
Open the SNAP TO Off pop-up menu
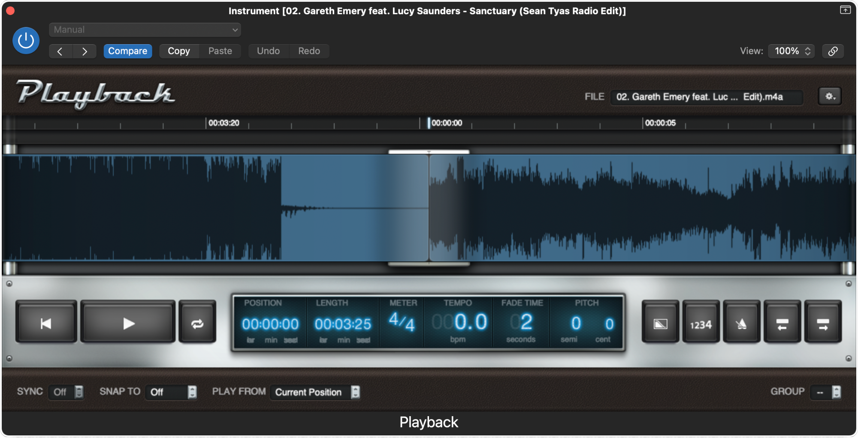pos(172,392)
